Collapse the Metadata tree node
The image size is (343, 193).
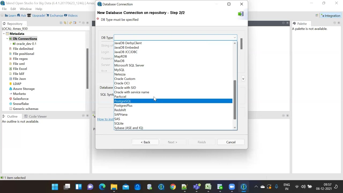4,34
